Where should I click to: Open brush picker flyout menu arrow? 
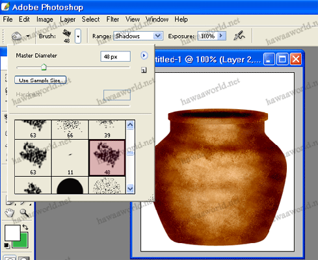click(x=144, y=56)
